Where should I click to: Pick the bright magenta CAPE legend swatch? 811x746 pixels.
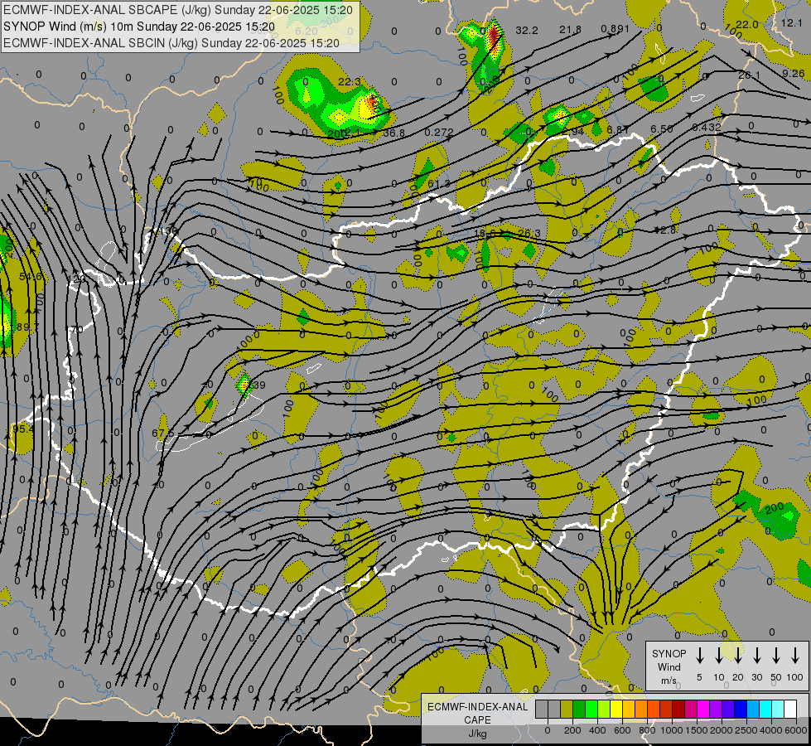pos(703,710)
